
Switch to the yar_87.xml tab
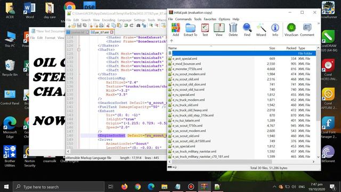click(101, 32)
